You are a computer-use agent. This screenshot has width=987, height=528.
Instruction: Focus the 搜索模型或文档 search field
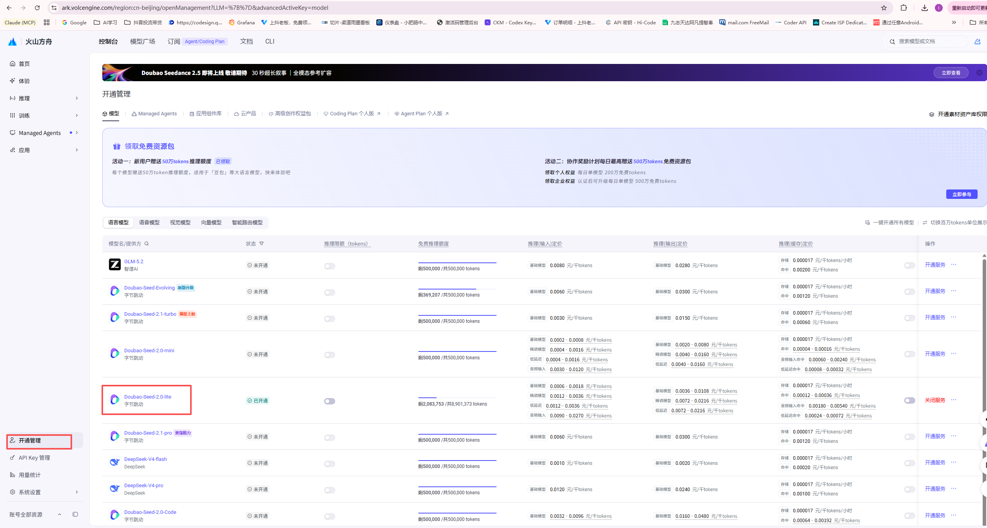click(927, 41)
